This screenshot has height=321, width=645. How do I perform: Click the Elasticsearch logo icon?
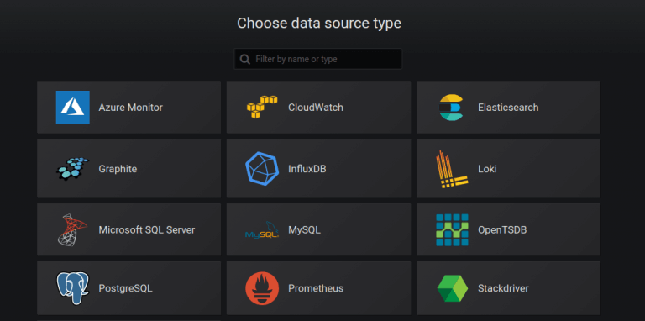tap(451, 108)
